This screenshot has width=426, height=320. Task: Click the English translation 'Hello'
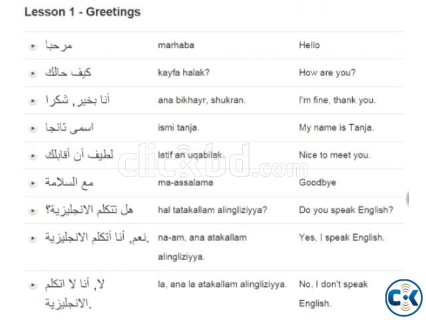pos(310,45)
